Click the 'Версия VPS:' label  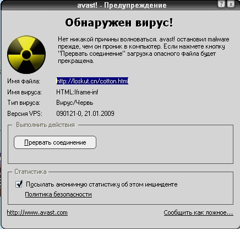tap(25, 114)
